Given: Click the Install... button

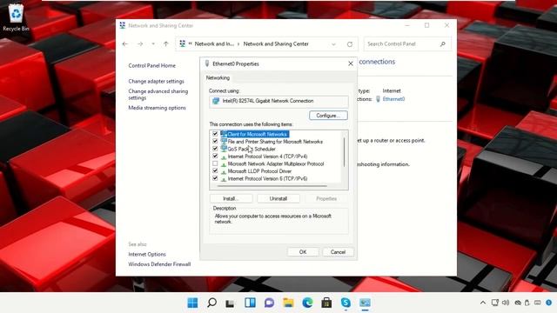Looking at the screenshot, I should pyautogui.click(x=231, y=199).
